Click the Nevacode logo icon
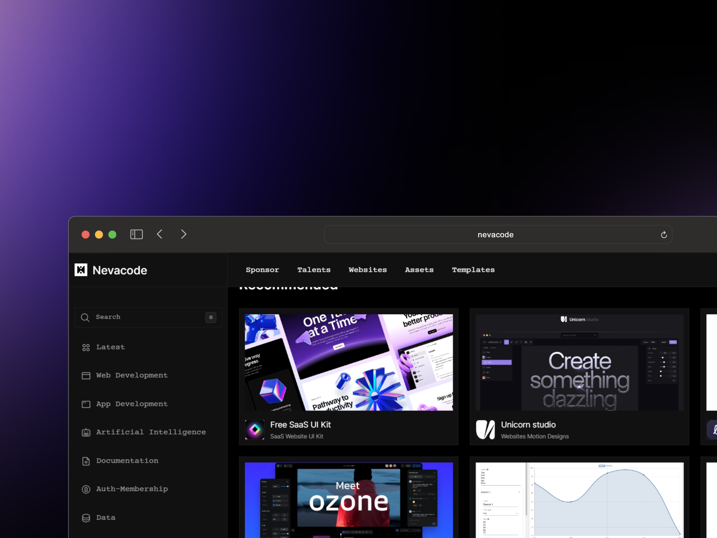The image size is (717, 538). 81,270
